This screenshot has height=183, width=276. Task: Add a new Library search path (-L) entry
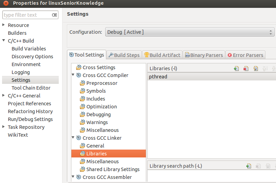(249, 166)
